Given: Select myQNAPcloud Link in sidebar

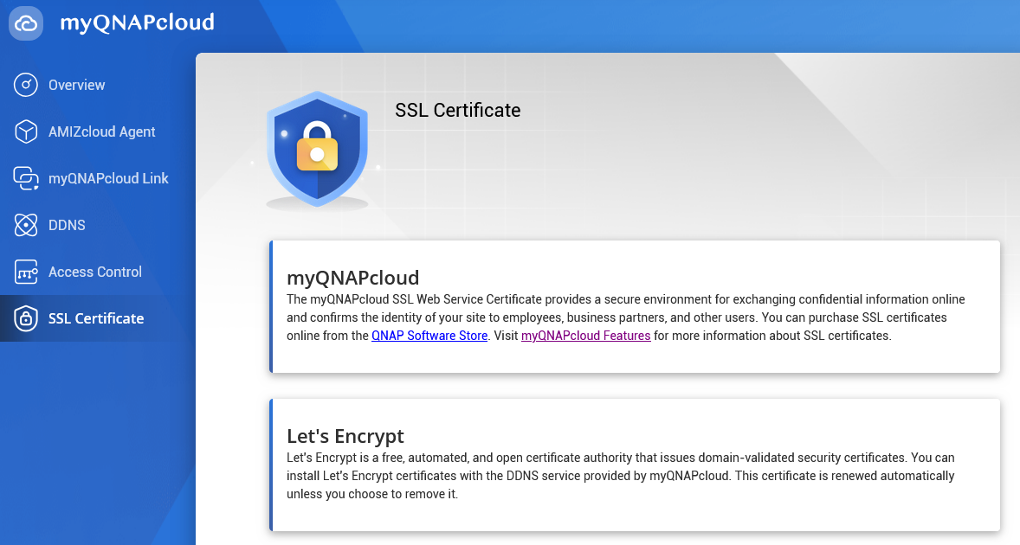Looking at the screenshot, I should coord(108,178).
